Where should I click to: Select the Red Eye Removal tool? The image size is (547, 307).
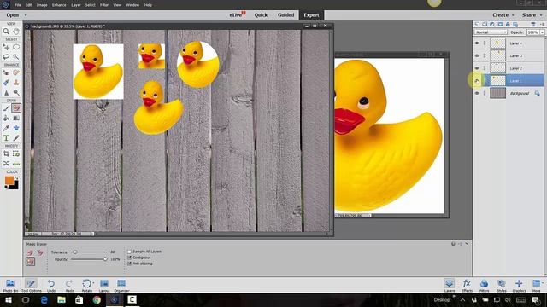(6, 72)
